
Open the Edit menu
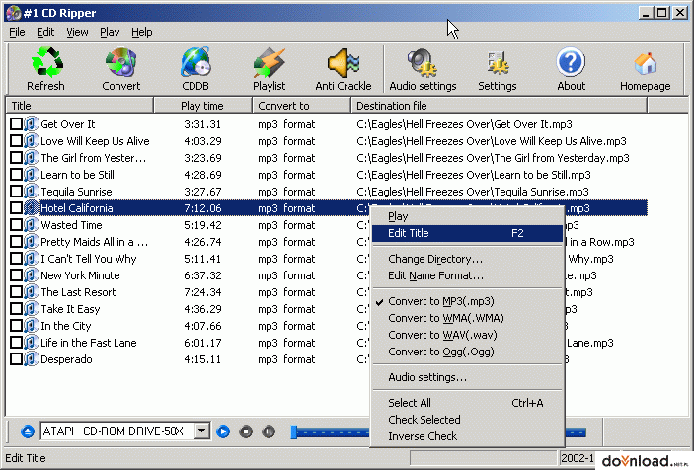[x=45, y=32]
